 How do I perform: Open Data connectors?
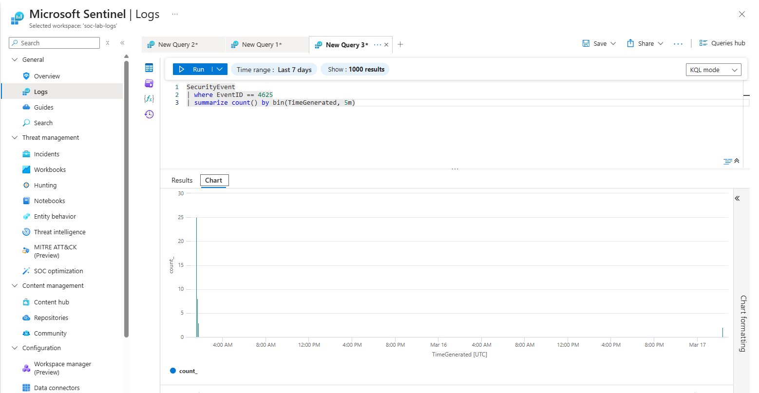(57, 388)
